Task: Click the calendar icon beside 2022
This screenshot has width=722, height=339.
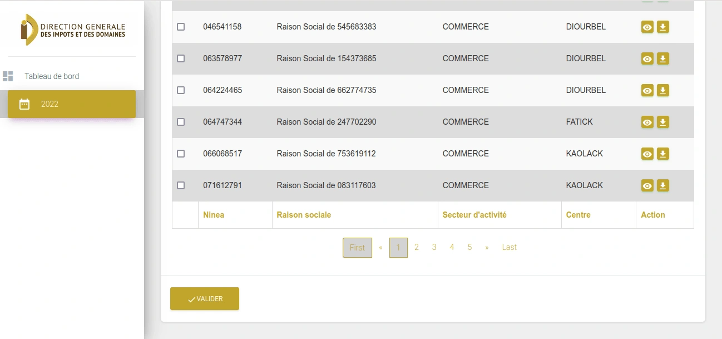Action: tap(24, 104)
